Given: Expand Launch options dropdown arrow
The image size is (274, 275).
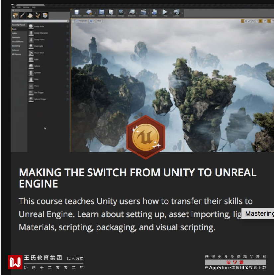Looking at the screenshot, I should point(182,13).
